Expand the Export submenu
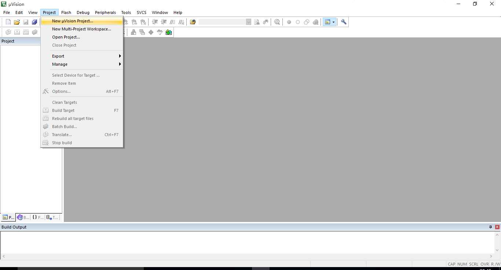The height and width of the screenshot is (270, 501). click(82, 56)
